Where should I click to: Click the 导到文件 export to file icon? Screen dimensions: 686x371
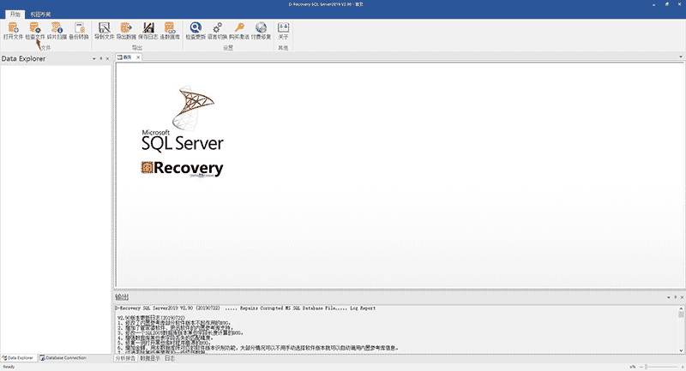105,28
